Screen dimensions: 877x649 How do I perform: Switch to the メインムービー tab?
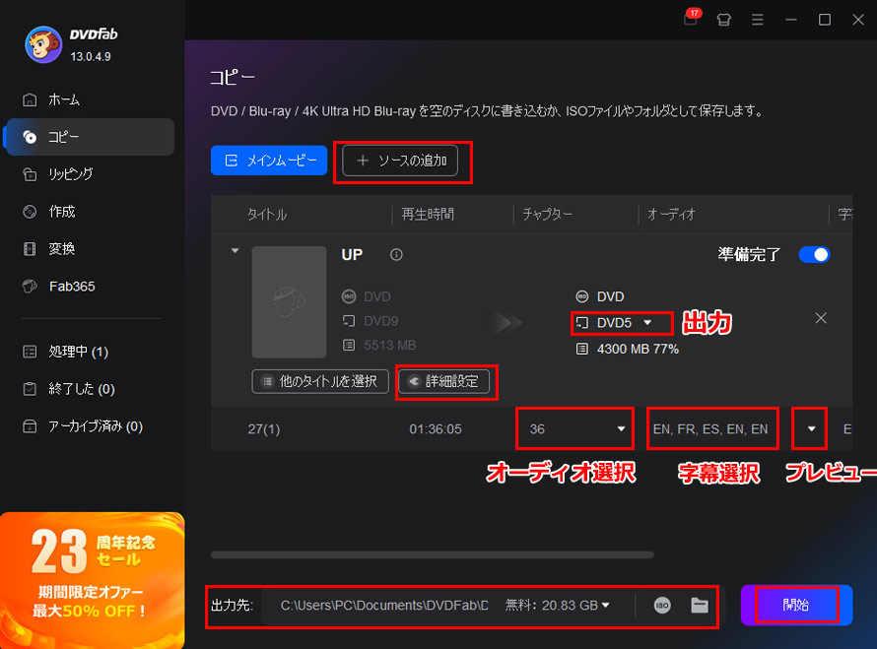(269, 160)
